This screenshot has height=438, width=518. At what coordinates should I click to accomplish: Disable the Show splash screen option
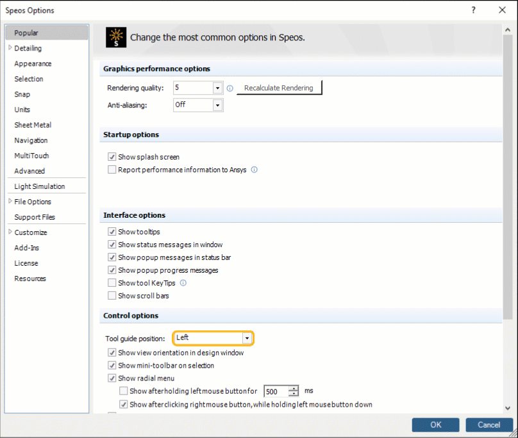[112, 156]
